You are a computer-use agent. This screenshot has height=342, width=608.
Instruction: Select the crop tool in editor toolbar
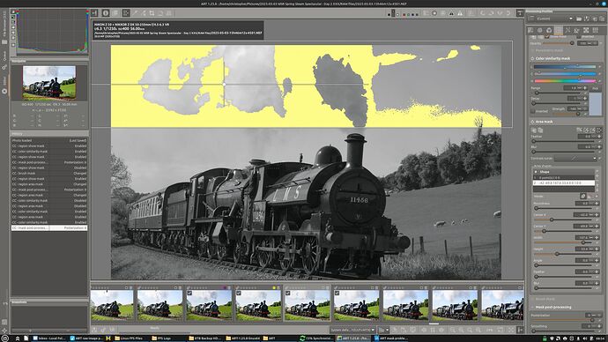point(152,13)
